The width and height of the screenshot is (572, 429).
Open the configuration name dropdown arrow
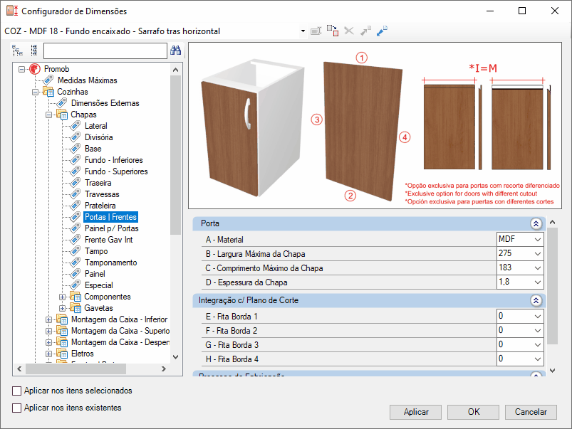[303, 31]
